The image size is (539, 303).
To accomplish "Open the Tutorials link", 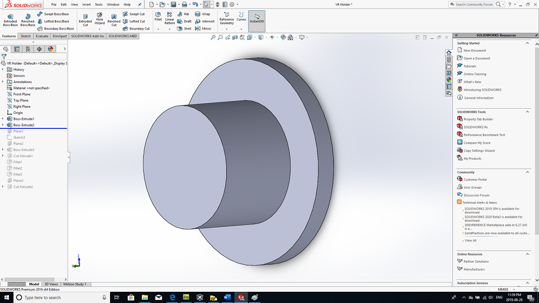I will click(470, 66).
